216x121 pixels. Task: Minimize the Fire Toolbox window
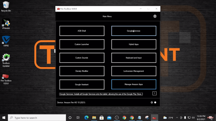(141, 9)
